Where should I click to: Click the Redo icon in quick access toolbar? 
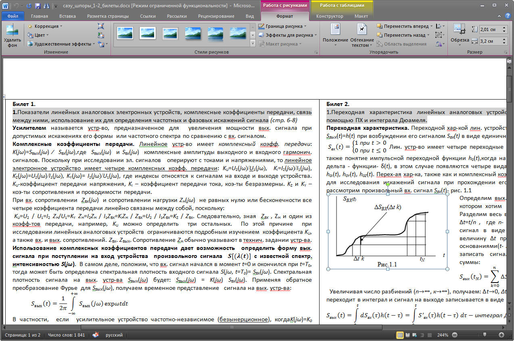tap(29, 6)
